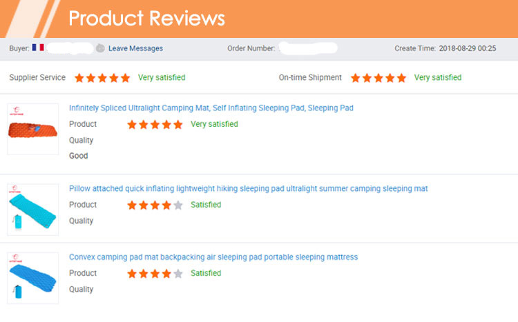This screenshot has height=322, width=518.
Task: Open the Leave Messages link
Action: tap(135, 48)
